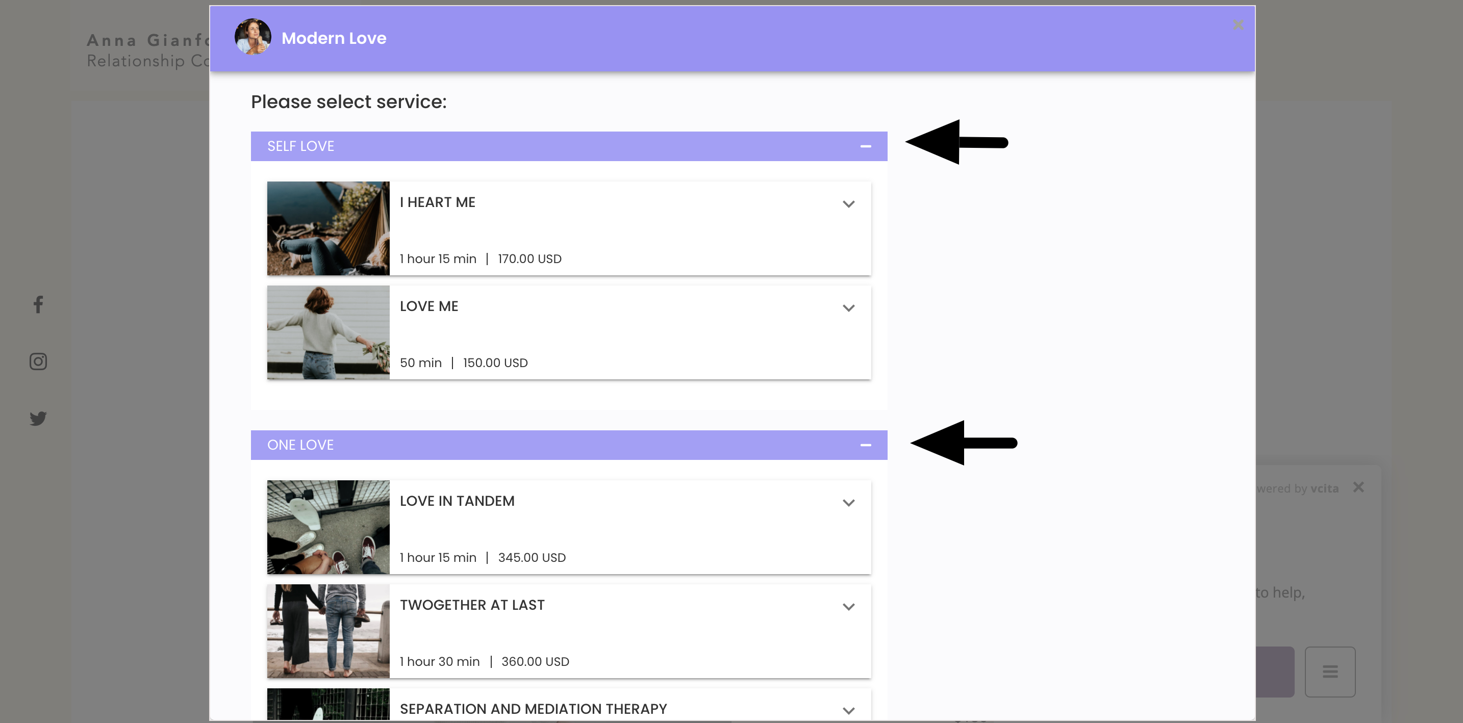
Task: Select the I HEART ME service title
Action: (437, 202)
